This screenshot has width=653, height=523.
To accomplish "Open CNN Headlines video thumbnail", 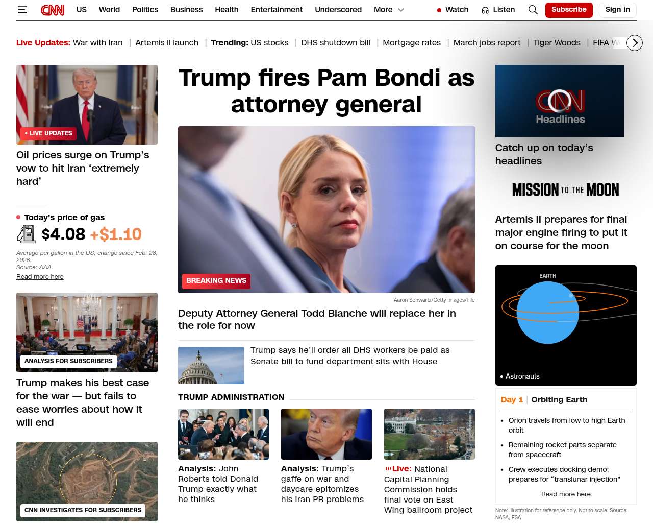I will point(560,101).
